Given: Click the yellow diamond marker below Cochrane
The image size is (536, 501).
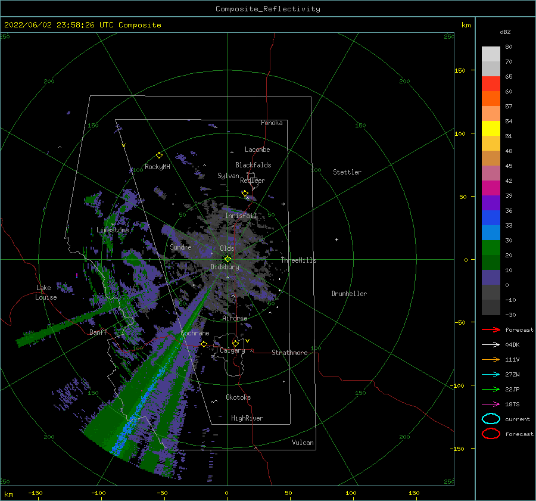Looking at the screenshot, I should coord(204,344).
